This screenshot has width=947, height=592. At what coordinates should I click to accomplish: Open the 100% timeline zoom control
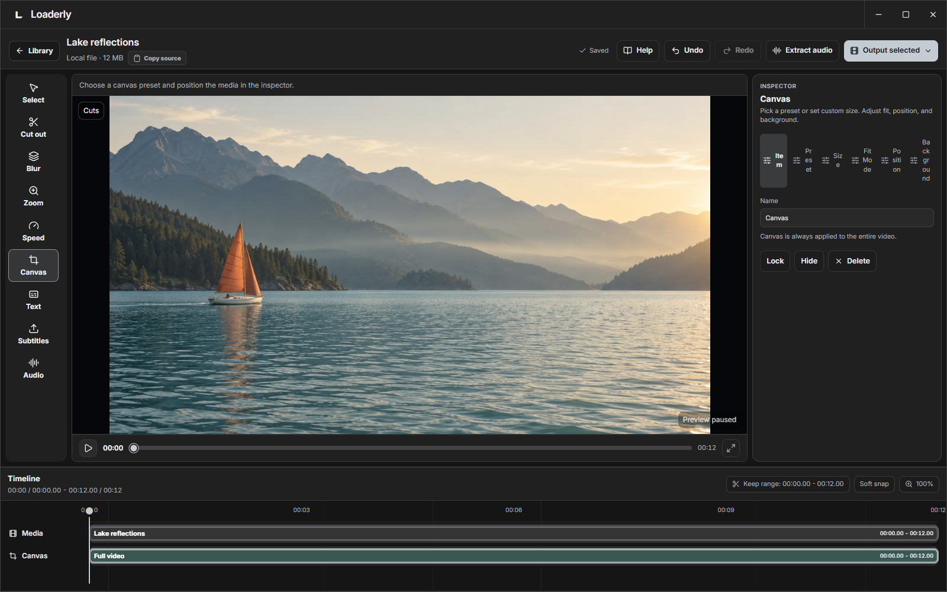pyautogui.click(x=919, y=484)
